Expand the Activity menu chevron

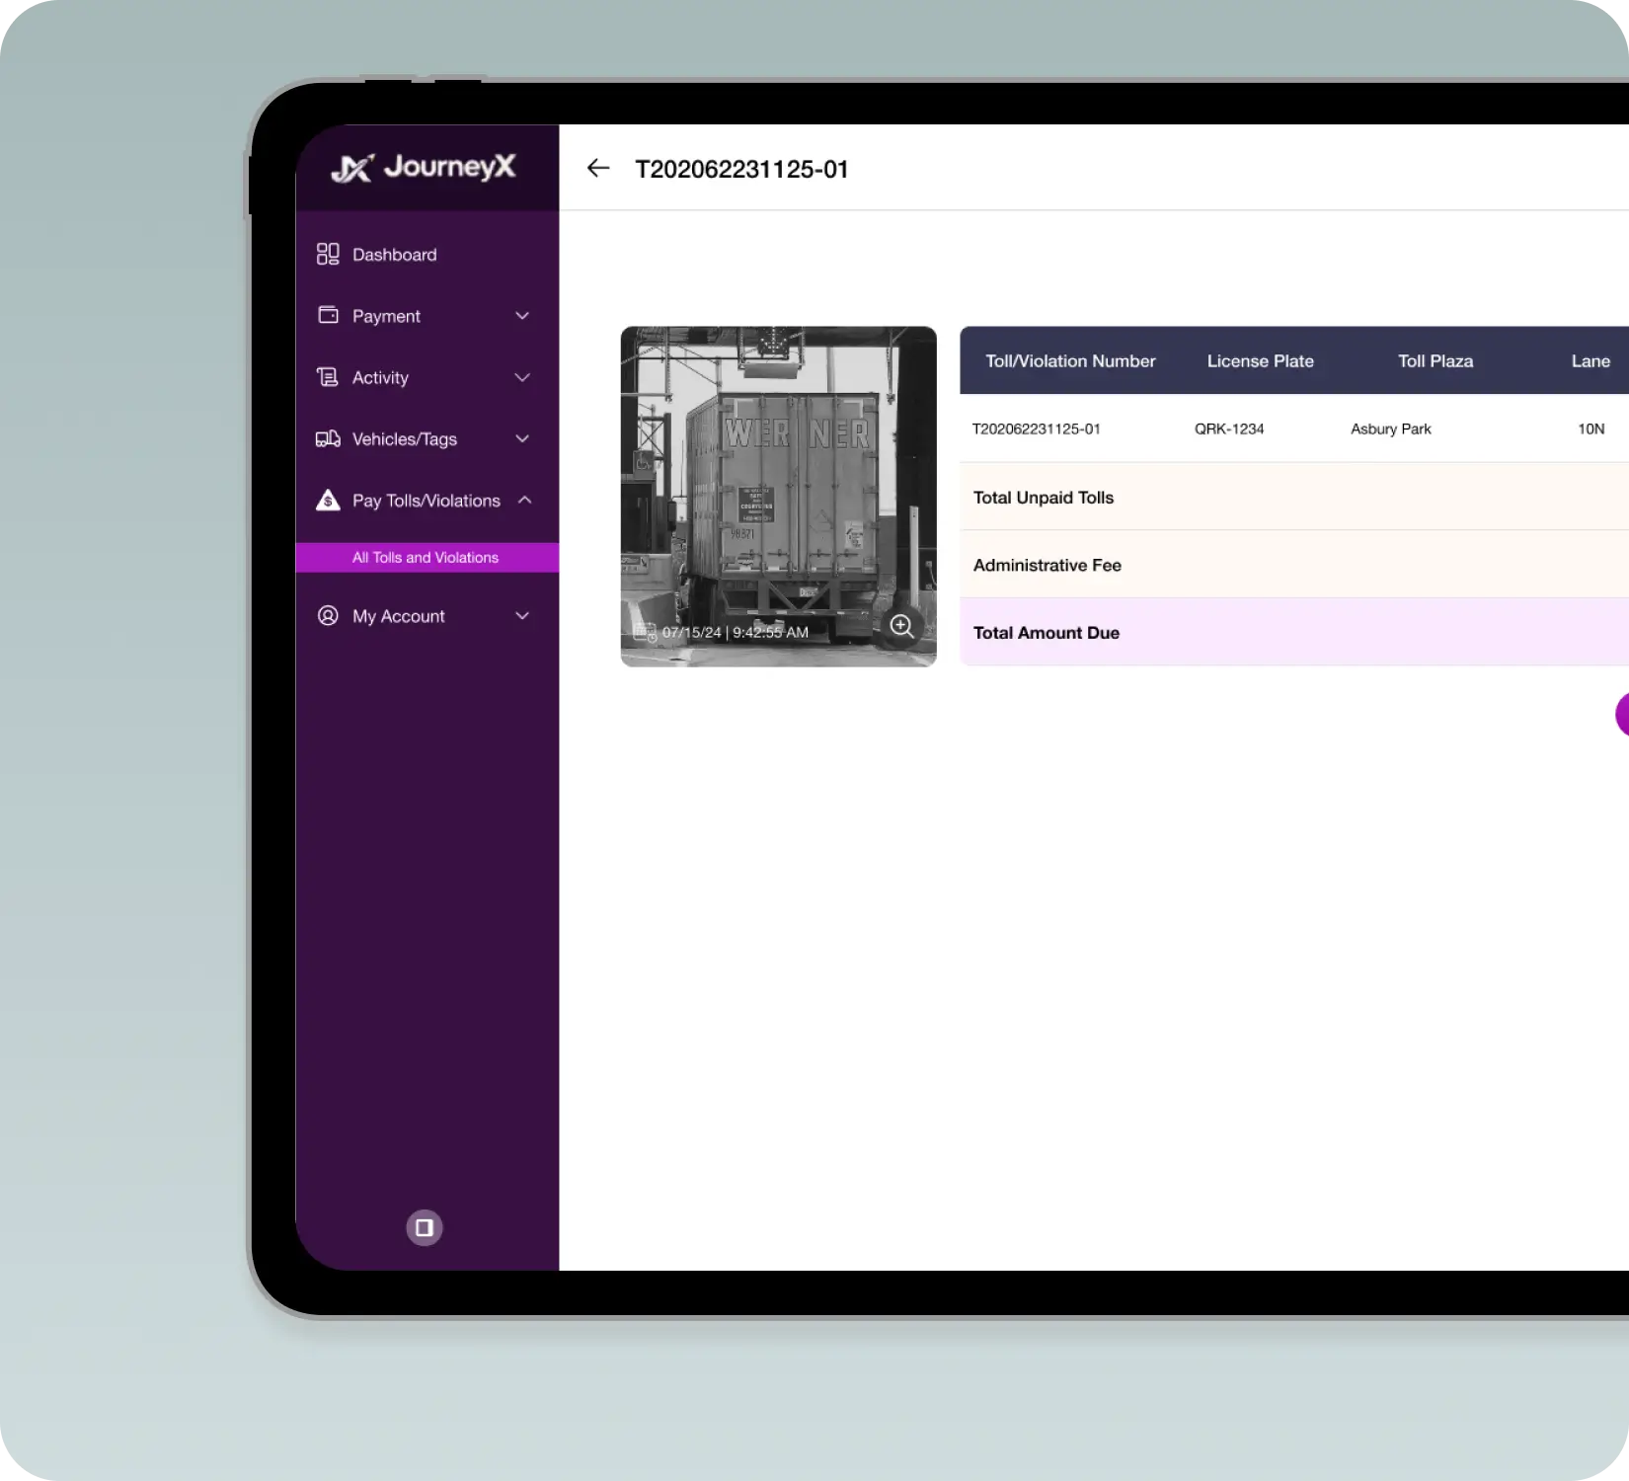(x=522, y=377)
